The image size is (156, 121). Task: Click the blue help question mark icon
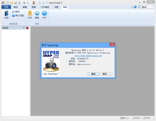coord(135,7)
